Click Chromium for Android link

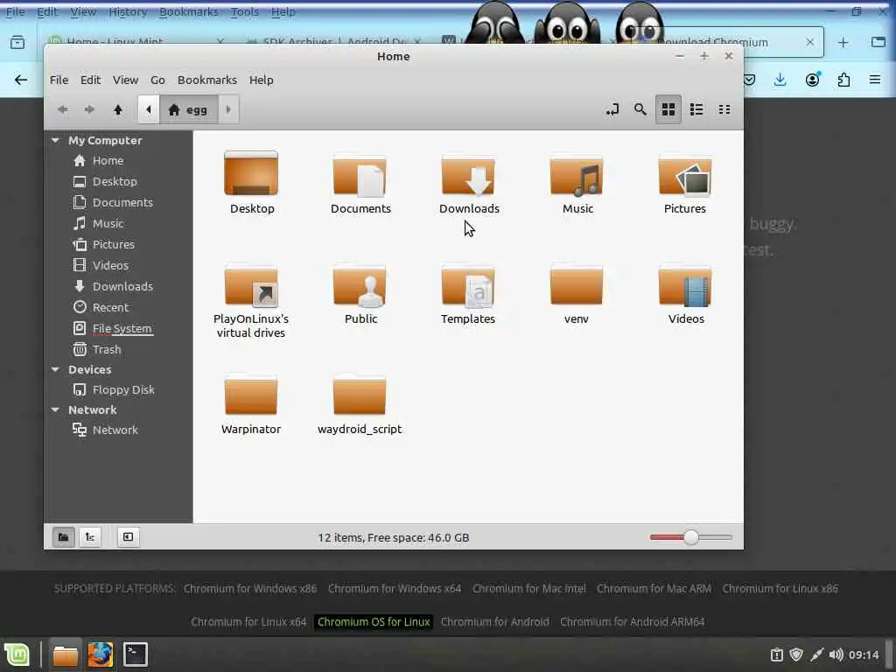click(495, 622)
